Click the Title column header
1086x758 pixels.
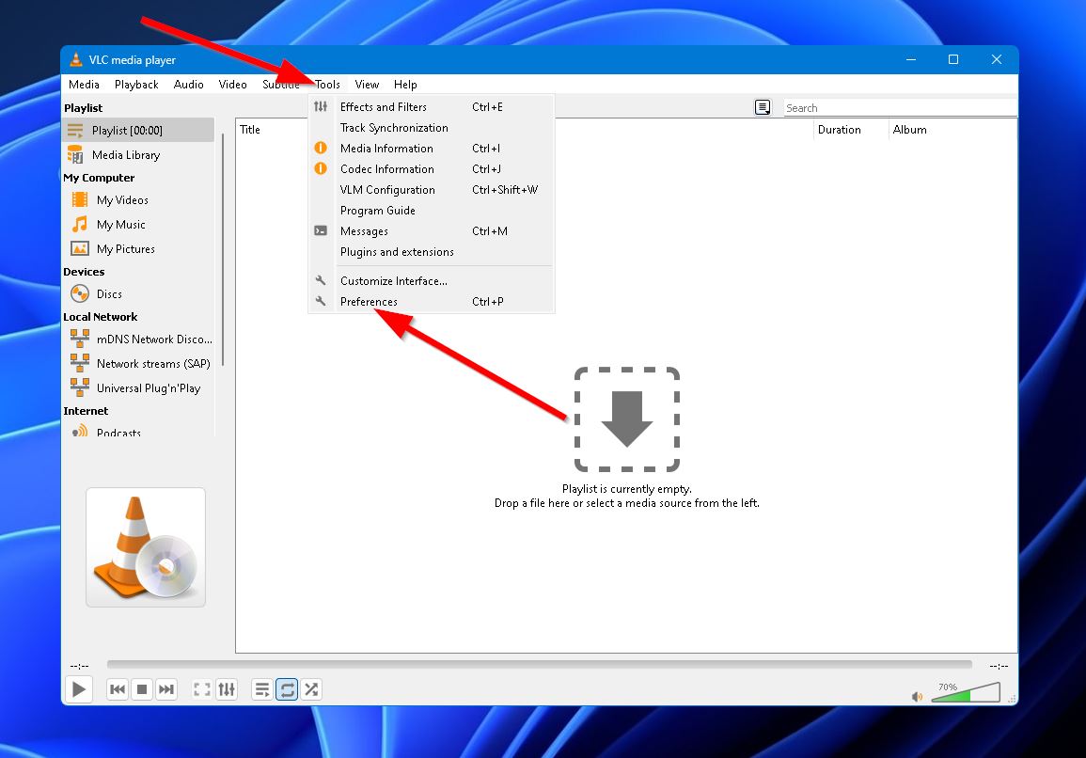(525, 130)
